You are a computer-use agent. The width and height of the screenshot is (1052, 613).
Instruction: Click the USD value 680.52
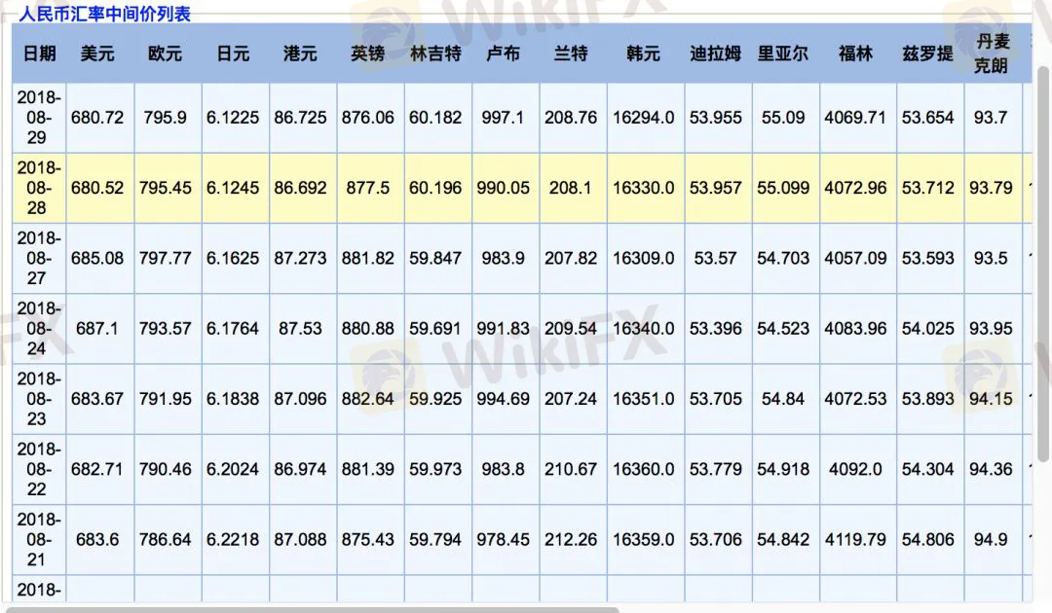[x=97, y=188]
